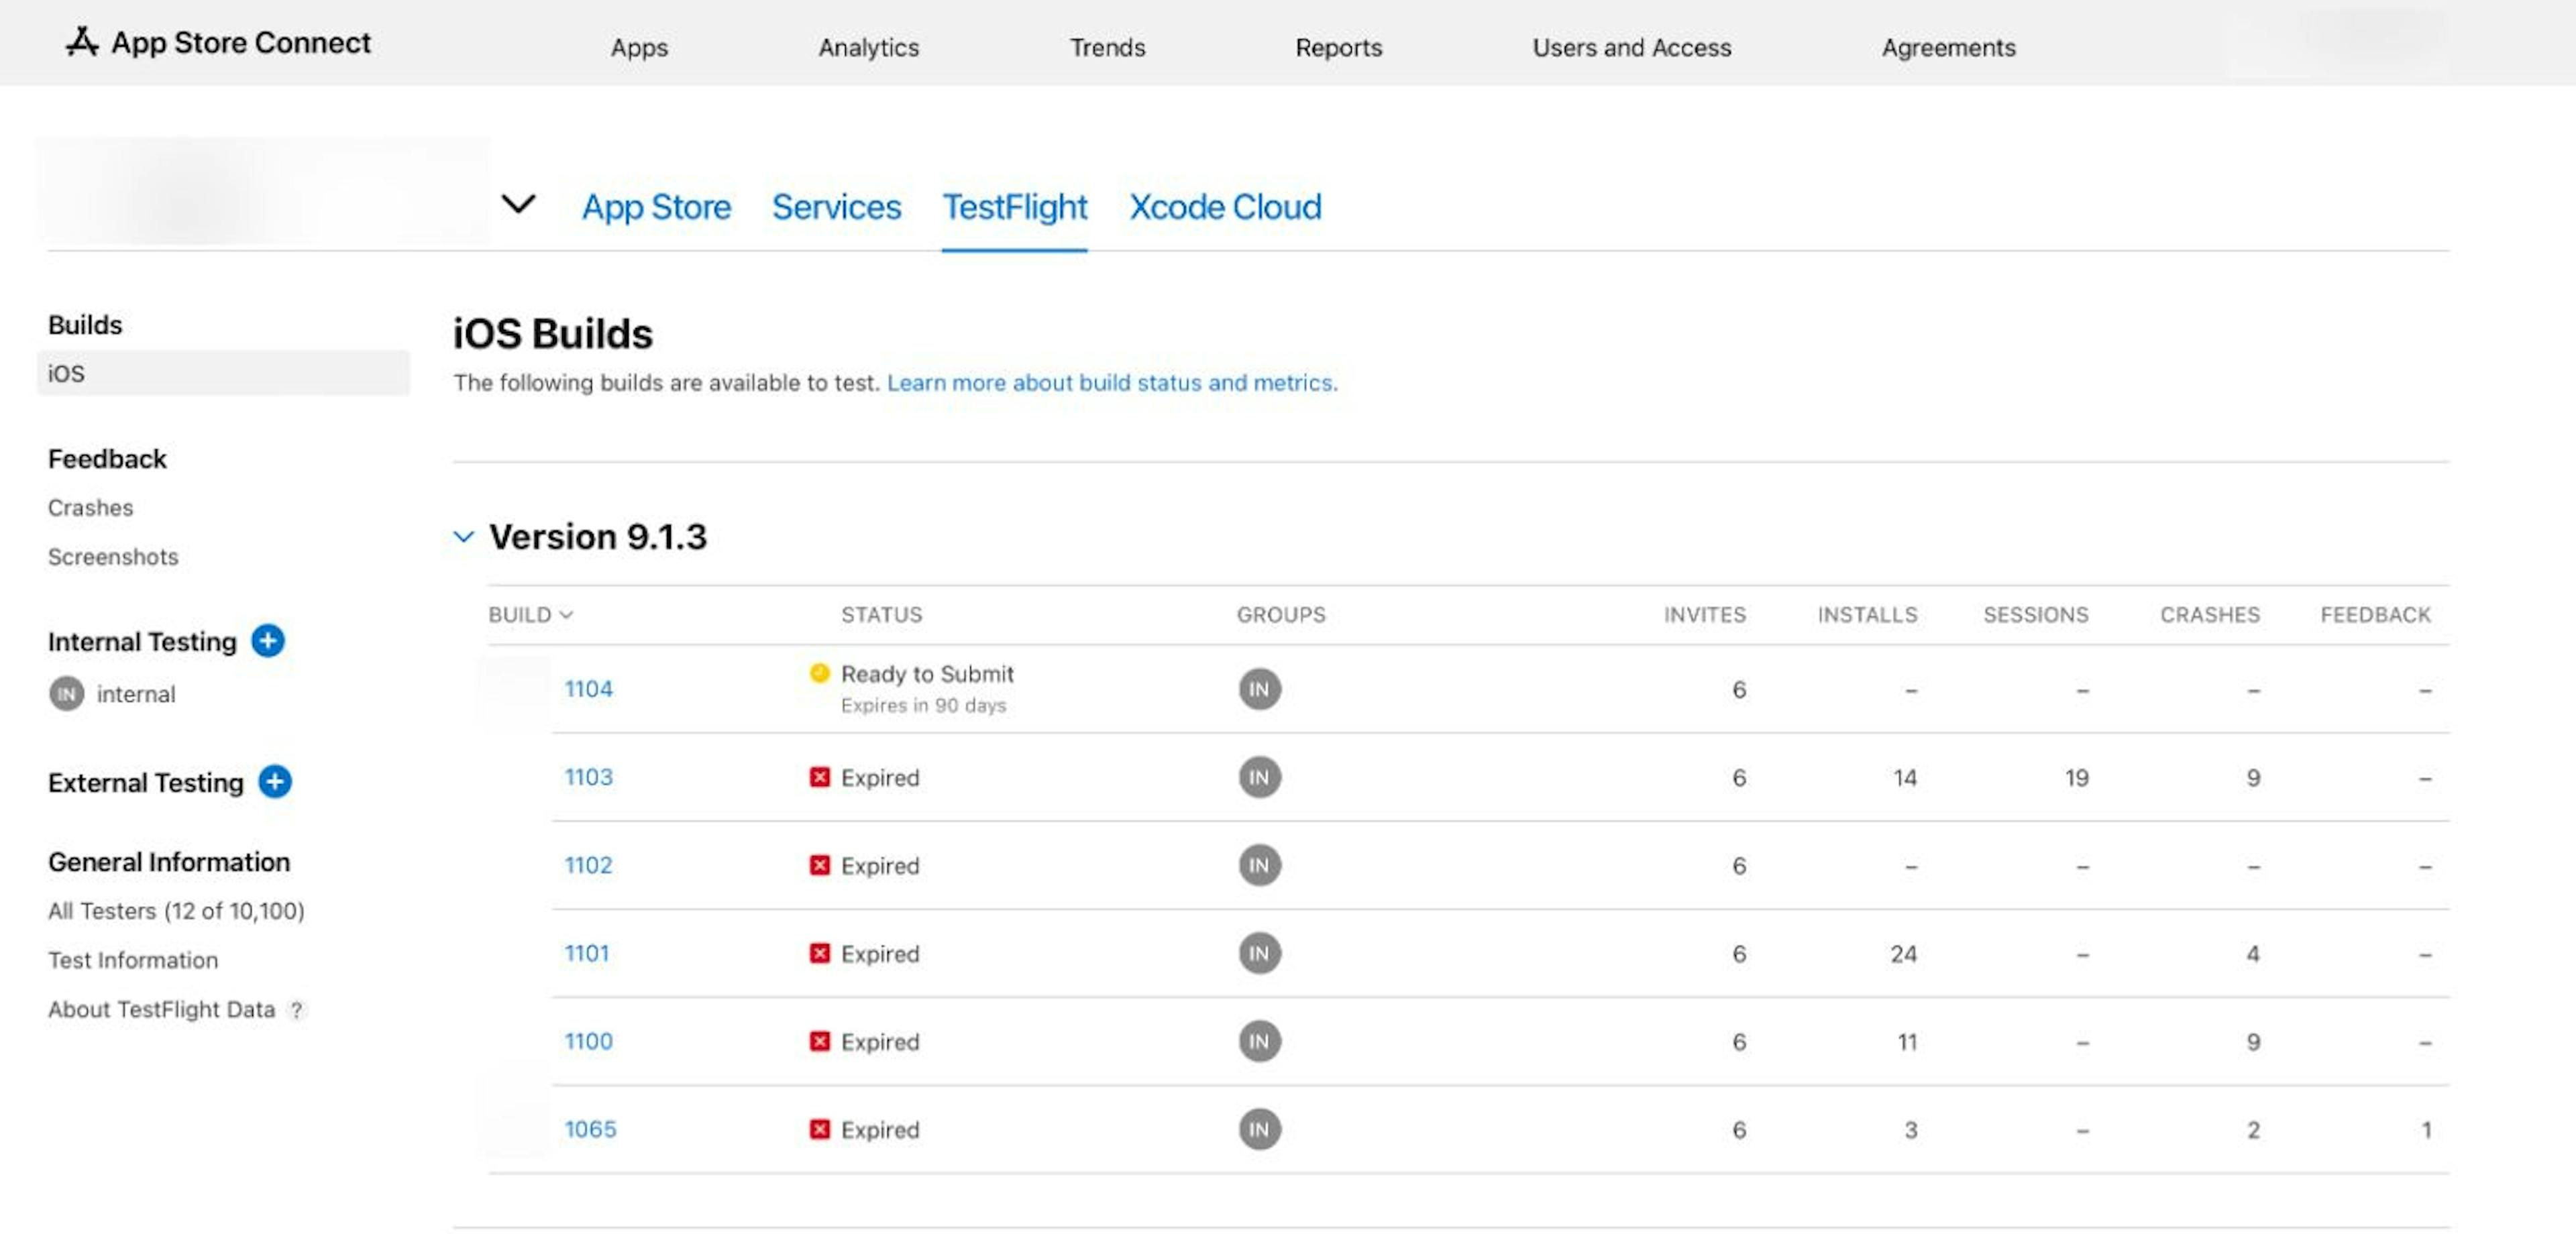Switch to the App Store tab
Image resolution: width=2576 pixels, height=1234 pixels.
(x=656, y=206)
